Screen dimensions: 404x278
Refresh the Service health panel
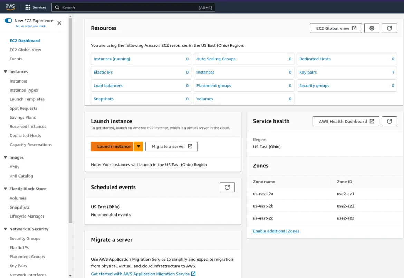pos(389,121)
